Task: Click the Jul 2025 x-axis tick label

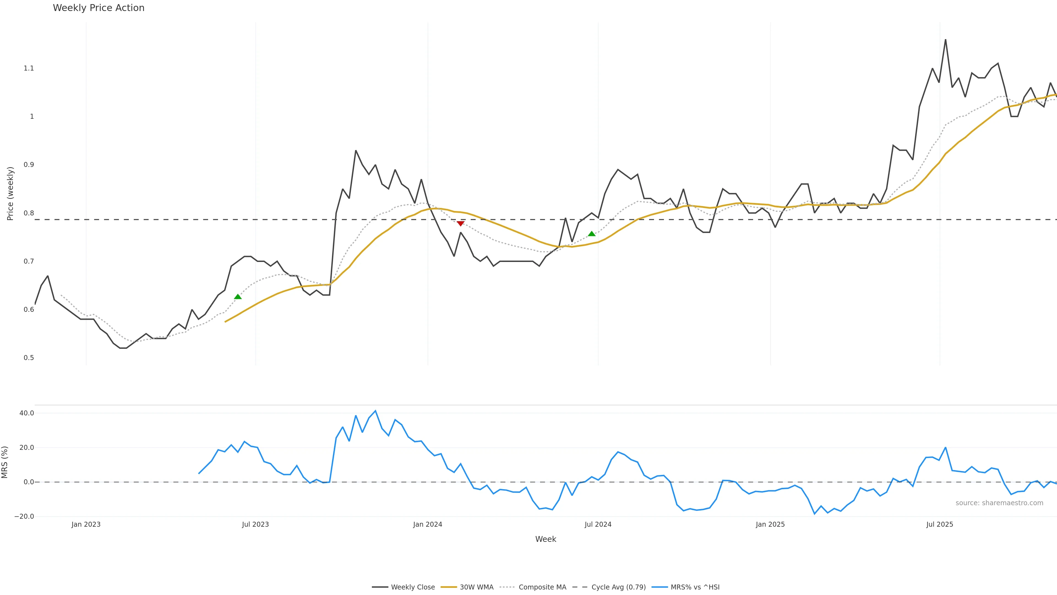Action: [x=940, y=524]
